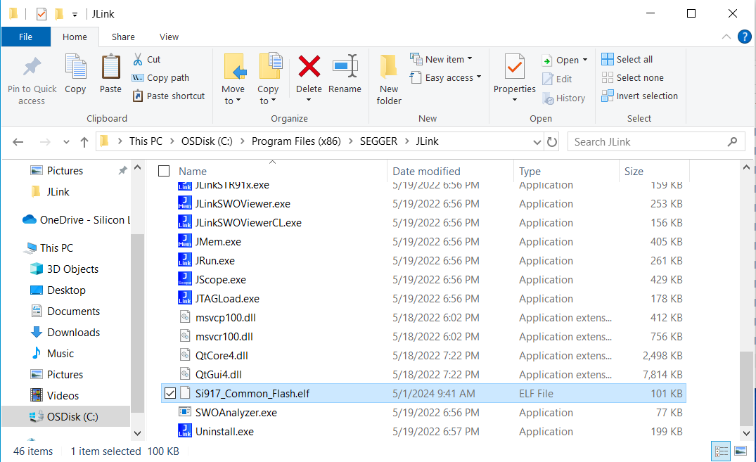Click the Copy icon in Clipboard group
Viewport: 756px width, 462px height.
[x=75, y=67]
